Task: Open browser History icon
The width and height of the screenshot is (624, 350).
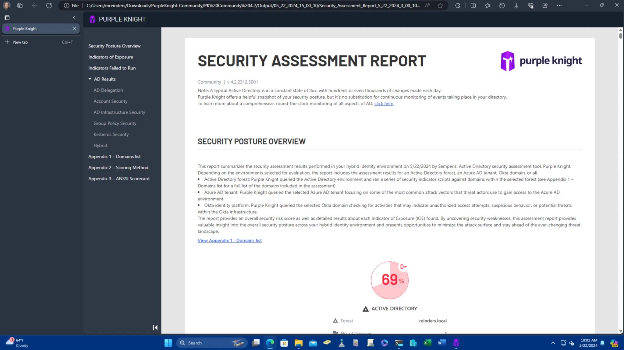Action: coord(502,5)
